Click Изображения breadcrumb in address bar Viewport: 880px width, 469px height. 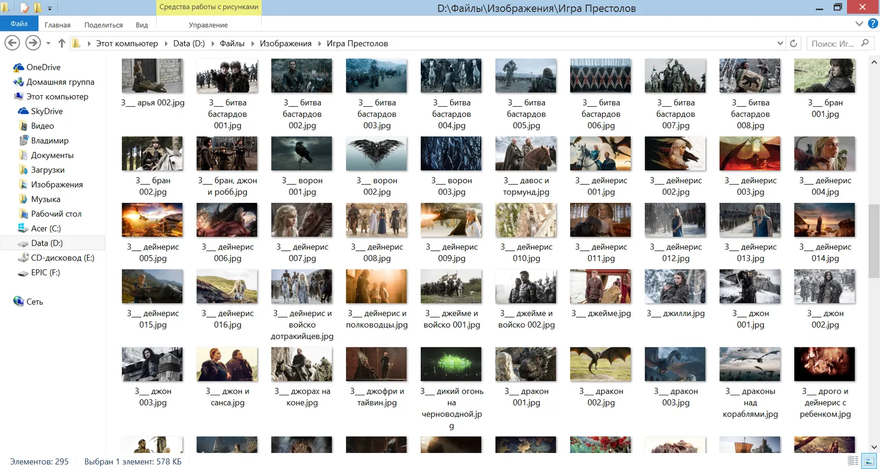pyautogui.click(x=285, y=43)
